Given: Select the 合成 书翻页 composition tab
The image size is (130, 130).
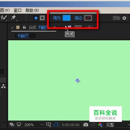Looking at the screenshot, I should point(38,28).
